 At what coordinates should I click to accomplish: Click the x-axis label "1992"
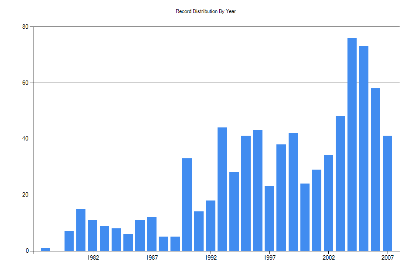pos(211,258)
